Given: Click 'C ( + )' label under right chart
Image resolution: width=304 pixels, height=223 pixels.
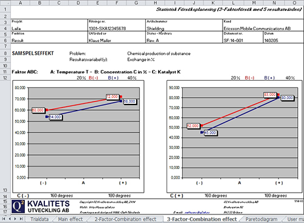Looking at the screenshot, I should click(x=176, y=196).
